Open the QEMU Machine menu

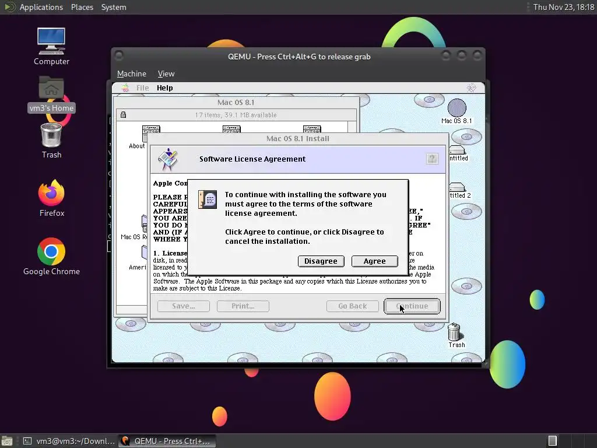point(132,74)
